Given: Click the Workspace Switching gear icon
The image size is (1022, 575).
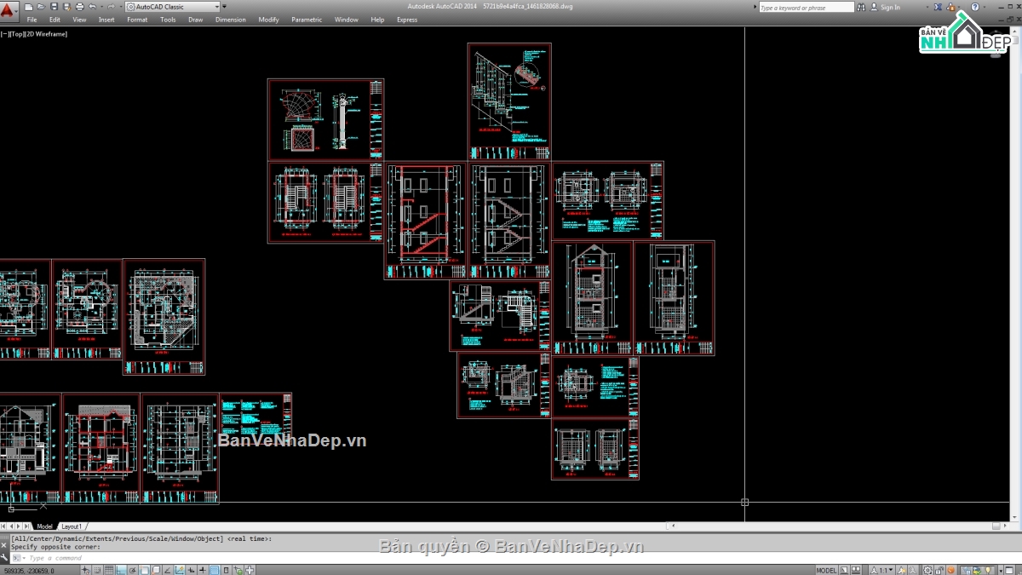Looking at the screenshot, I should (x=926, y=569).
